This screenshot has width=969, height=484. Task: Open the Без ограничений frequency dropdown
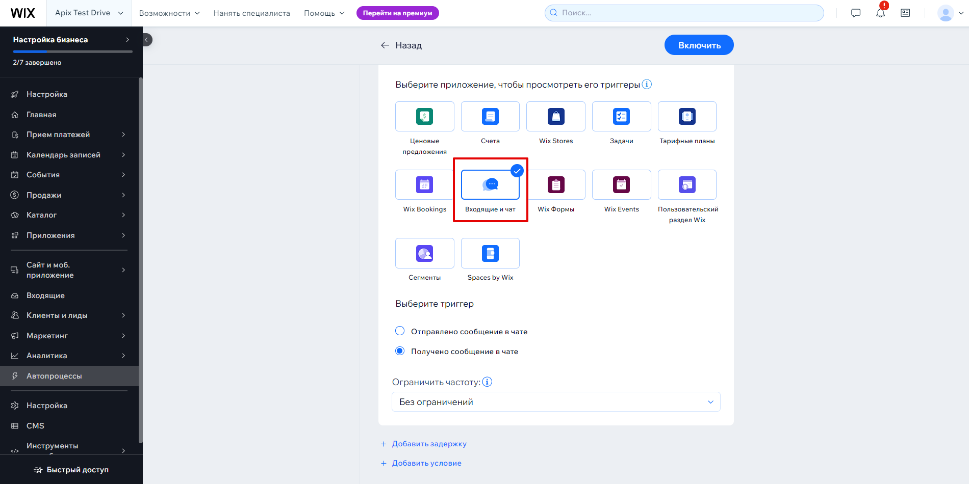[x=556, y=402]
